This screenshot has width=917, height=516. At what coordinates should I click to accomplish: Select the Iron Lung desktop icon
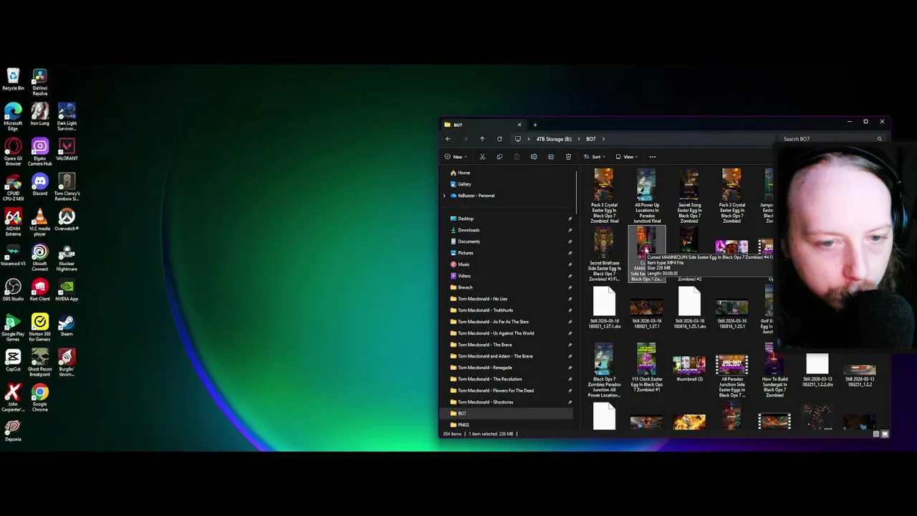[x=40, y=115]
